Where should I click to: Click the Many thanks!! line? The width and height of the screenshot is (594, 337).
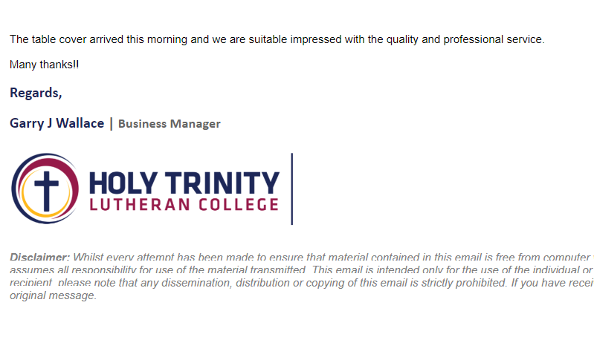point(45,65)
